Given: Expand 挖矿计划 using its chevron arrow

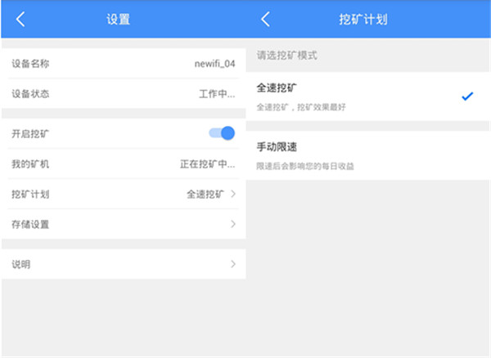Looking at the screenshot, I should click(x=233, y=194).
